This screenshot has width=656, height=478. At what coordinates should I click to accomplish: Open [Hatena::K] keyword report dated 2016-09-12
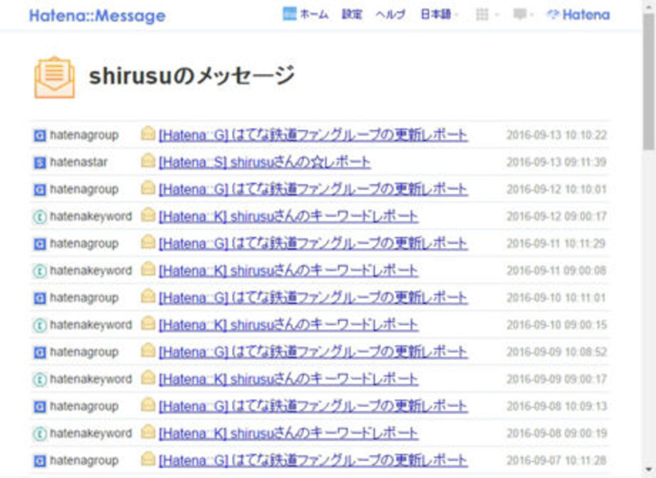click(x=289, y=217)
